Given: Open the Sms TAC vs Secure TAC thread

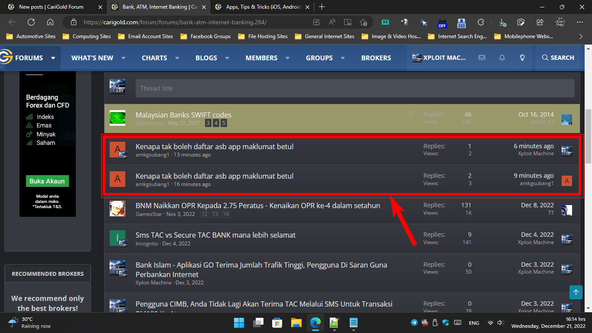Looking at the screenshot, I should [x=215, y=235].
